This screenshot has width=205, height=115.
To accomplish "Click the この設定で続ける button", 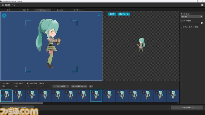I will 187,108.
